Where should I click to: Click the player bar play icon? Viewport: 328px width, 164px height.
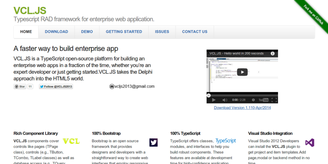[214, 100]
